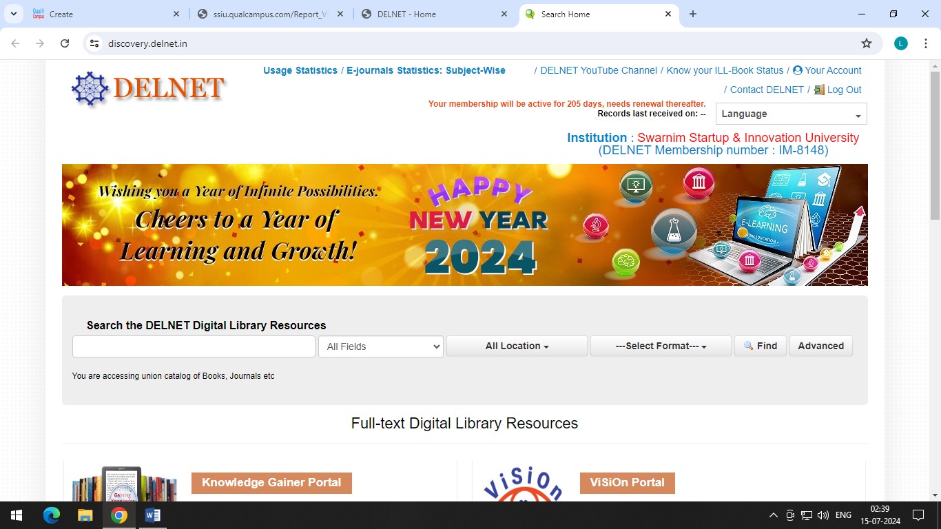Click DELNET Membership number IM-8148 text

[714, 150]
